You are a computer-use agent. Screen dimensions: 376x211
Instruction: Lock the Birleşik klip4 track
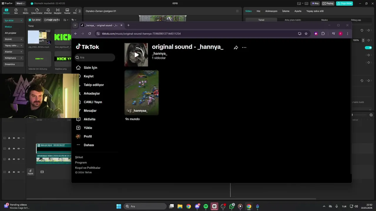click(x=9, y=149)
